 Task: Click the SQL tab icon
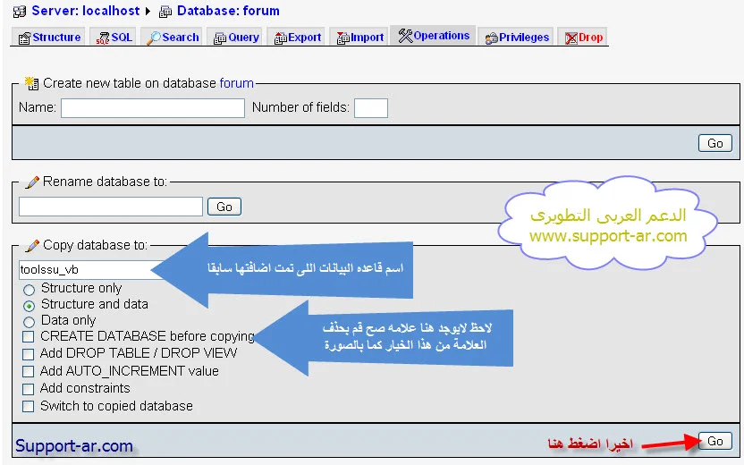pyautogui.click(x=103, y=38)
